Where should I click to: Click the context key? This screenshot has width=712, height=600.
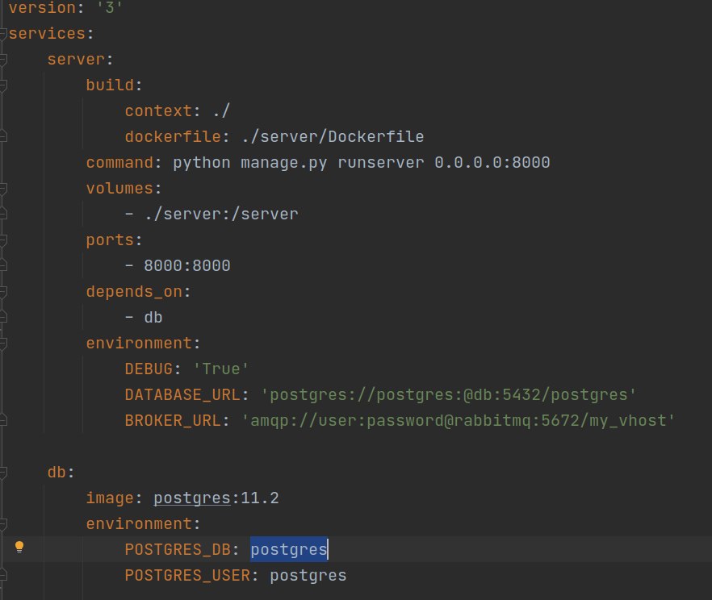(x=158, y=111)
